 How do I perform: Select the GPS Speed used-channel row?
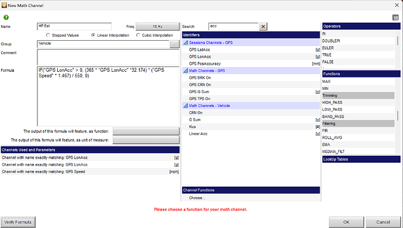(90, 171)
